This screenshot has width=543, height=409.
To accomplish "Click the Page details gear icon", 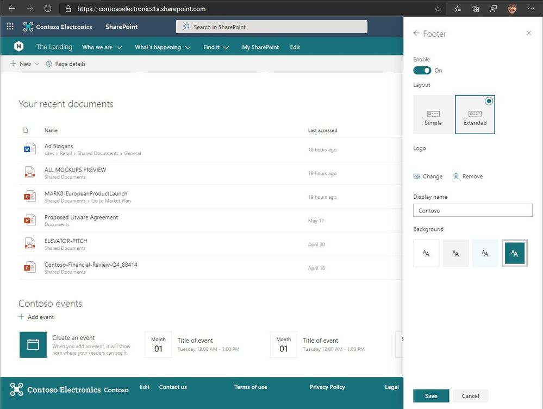I will 49,64.
